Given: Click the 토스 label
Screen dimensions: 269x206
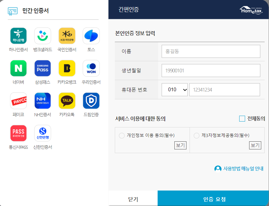Looking at the screenshot, I should 91,49.
